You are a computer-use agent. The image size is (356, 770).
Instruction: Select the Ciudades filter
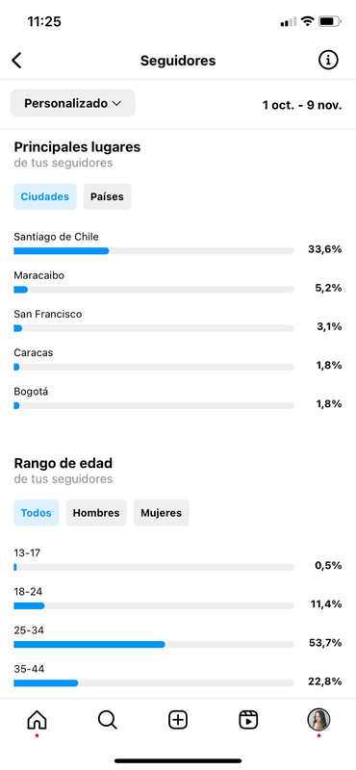pos(44,196)
